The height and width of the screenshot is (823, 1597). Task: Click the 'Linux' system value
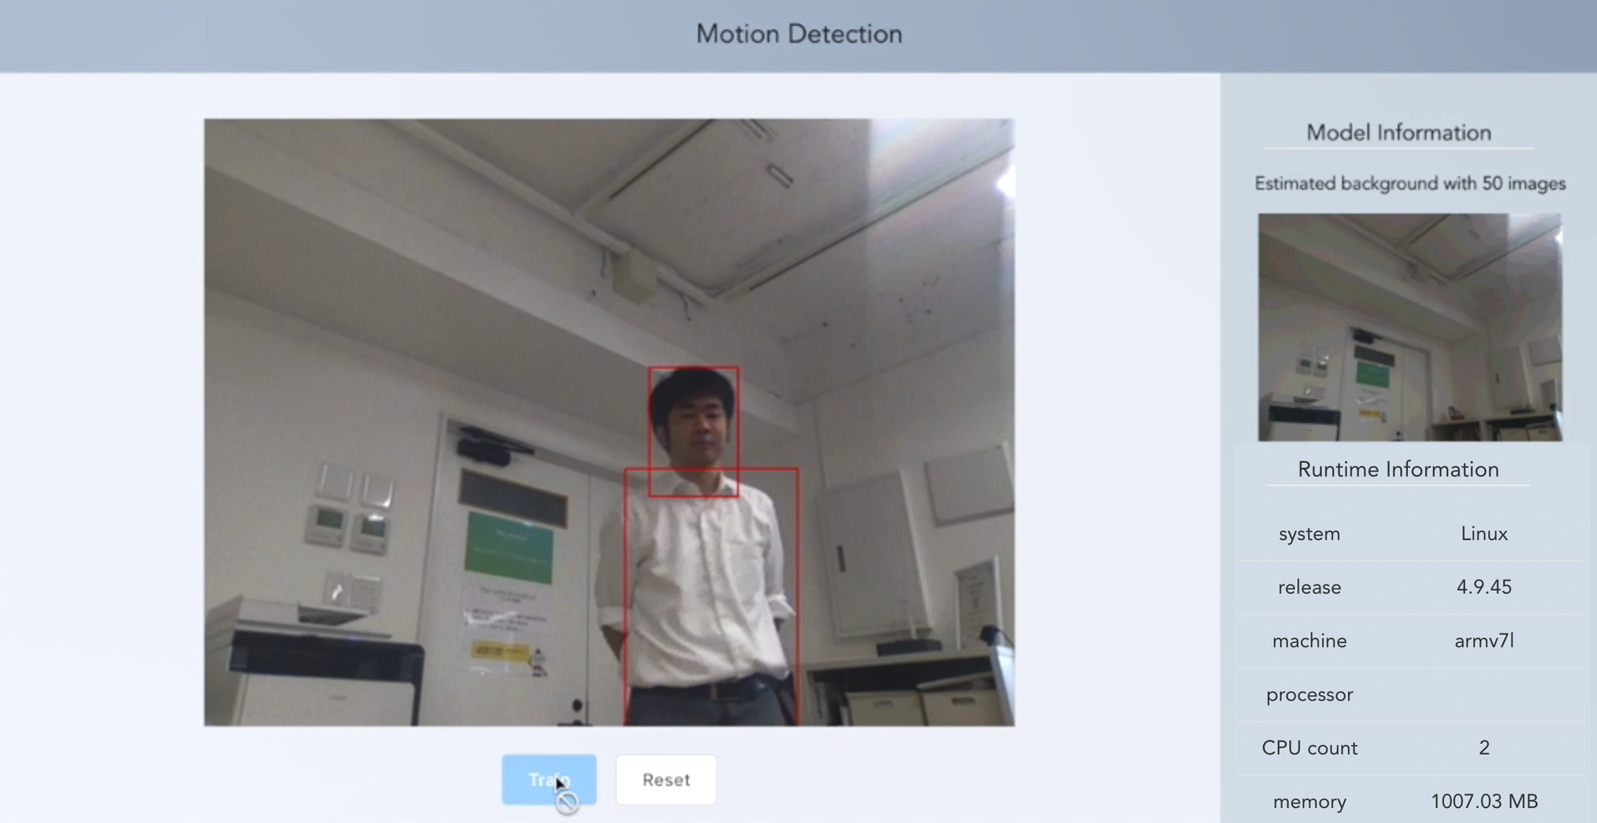(1484, 534)
